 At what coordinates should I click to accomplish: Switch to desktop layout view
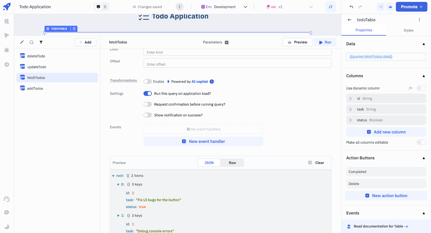click(x=98, y=7)
